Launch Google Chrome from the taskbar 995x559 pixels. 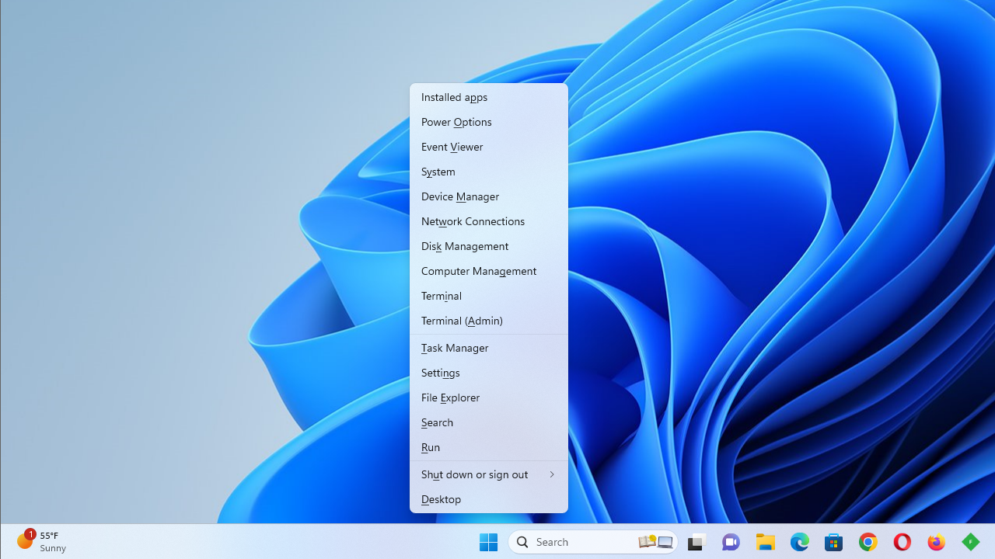(x=868, y=542)
